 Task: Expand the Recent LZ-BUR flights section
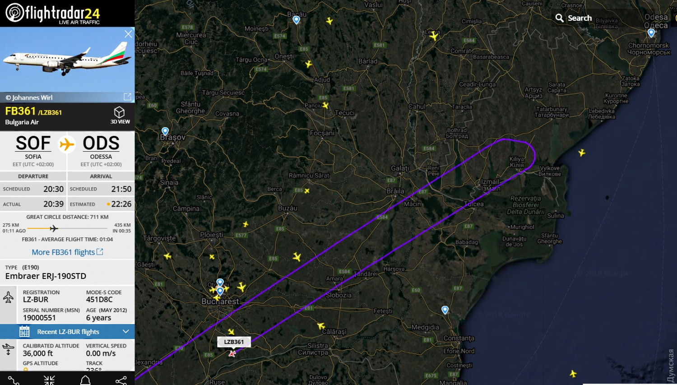[67, 332]
